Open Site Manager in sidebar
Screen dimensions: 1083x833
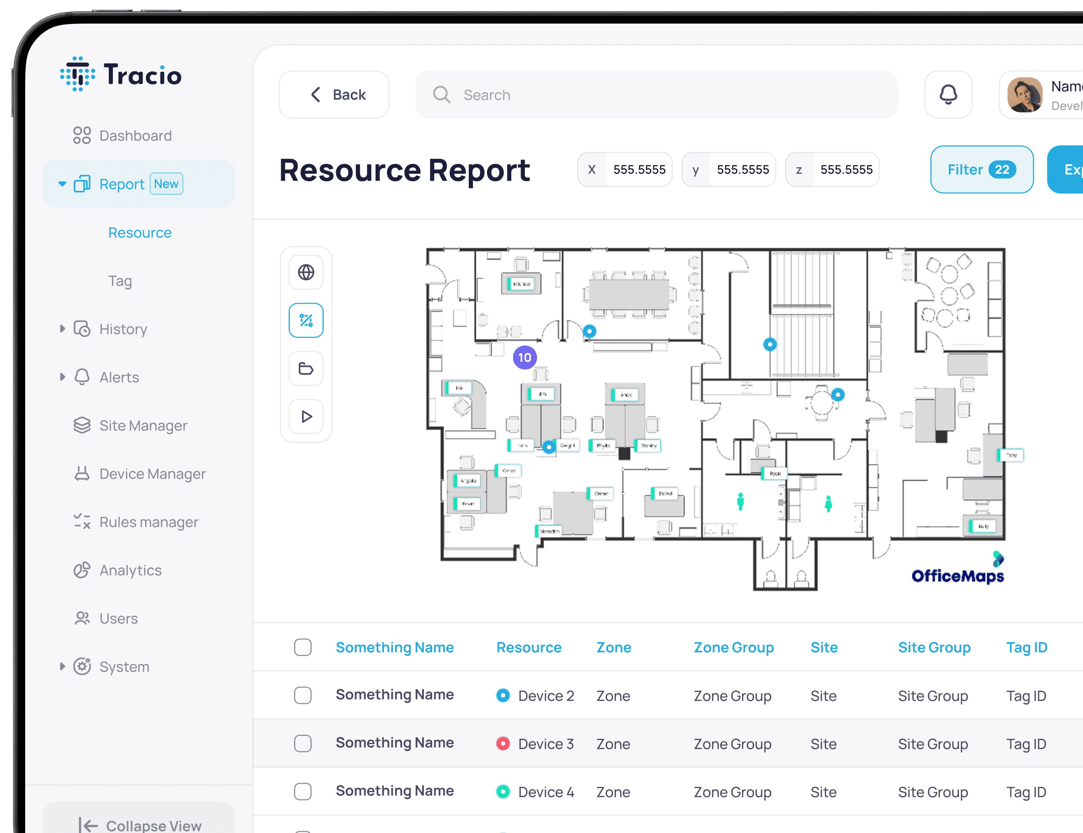143,426
